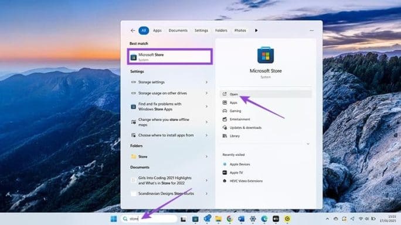The image size is (401, 225).
Task: Open the Store folder result
Action: [x=169, y=157]
